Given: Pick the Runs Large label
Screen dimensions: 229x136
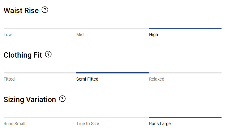Looking at the screenshot, I should pos(160,124).
